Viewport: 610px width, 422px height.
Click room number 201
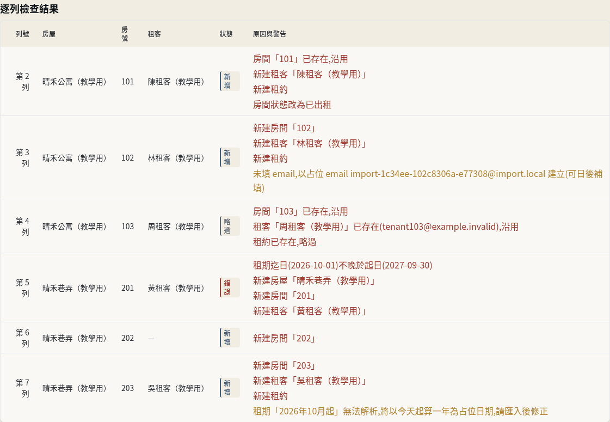[x=127, y=288]
